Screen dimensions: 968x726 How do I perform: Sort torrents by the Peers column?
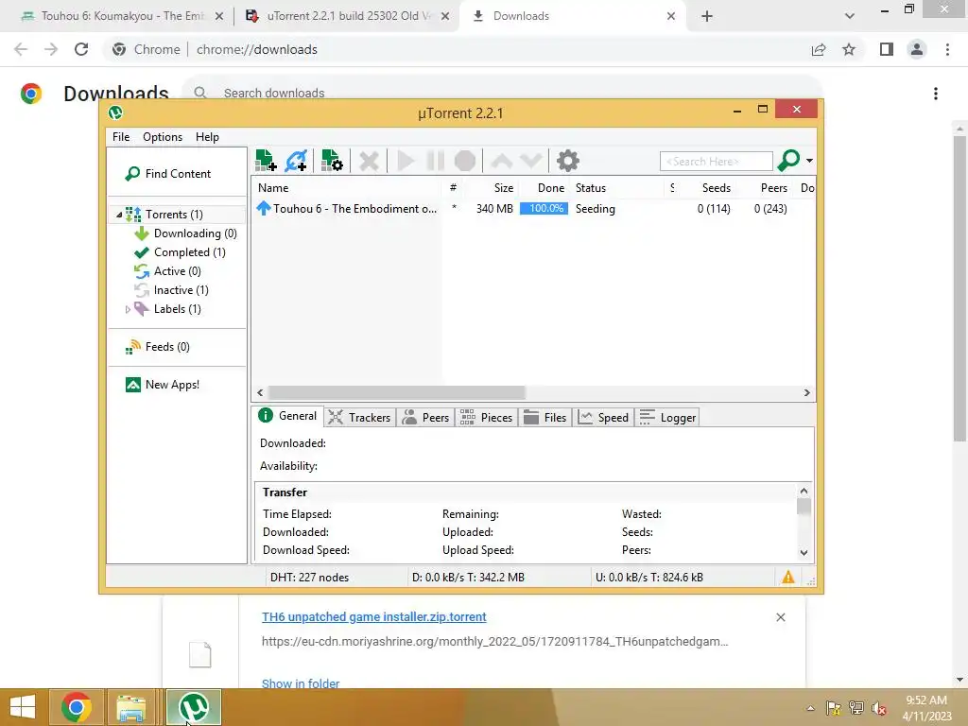[764, 188]
